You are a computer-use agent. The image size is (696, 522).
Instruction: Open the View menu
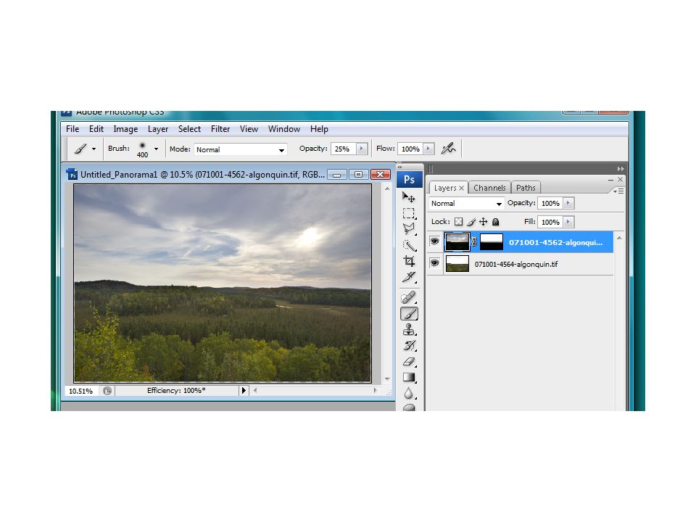click(249, 129)
